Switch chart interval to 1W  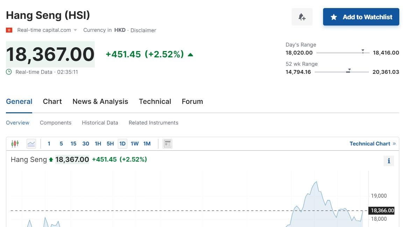click(135, 143)
